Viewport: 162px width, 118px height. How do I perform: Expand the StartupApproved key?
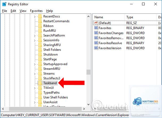coord(35,64)
